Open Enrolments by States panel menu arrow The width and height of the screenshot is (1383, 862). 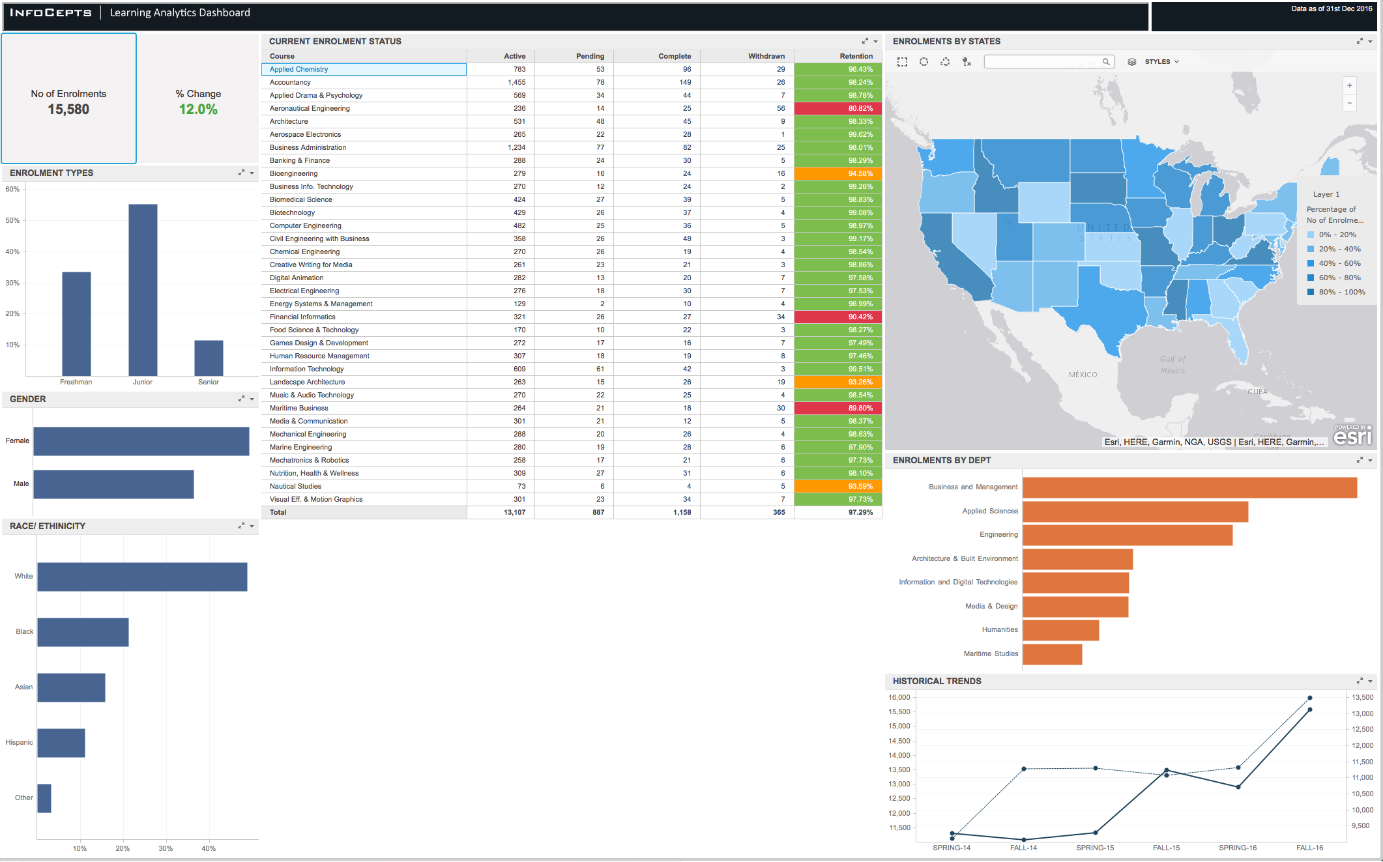1370,41
